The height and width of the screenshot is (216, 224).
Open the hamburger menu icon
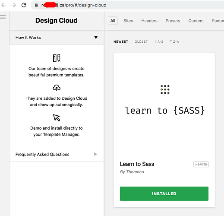click(x=3, y=17)
